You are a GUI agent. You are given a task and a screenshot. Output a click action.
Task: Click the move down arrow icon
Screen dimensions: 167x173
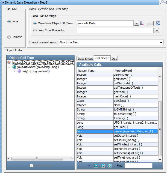click(103, 166)
